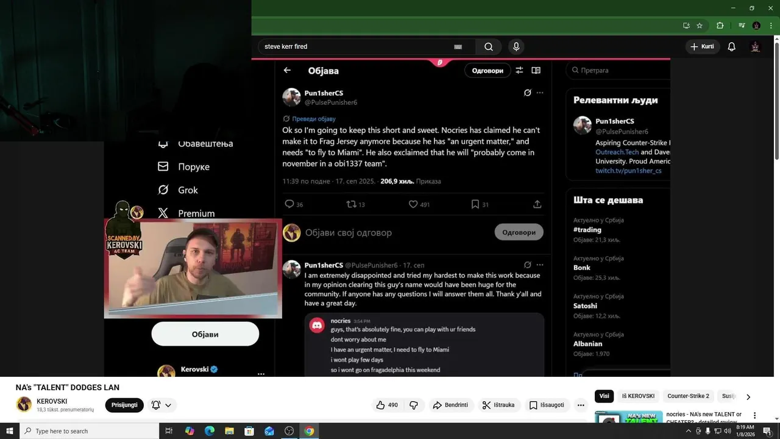Switch to Google Chrome taskbar icon

309,431
